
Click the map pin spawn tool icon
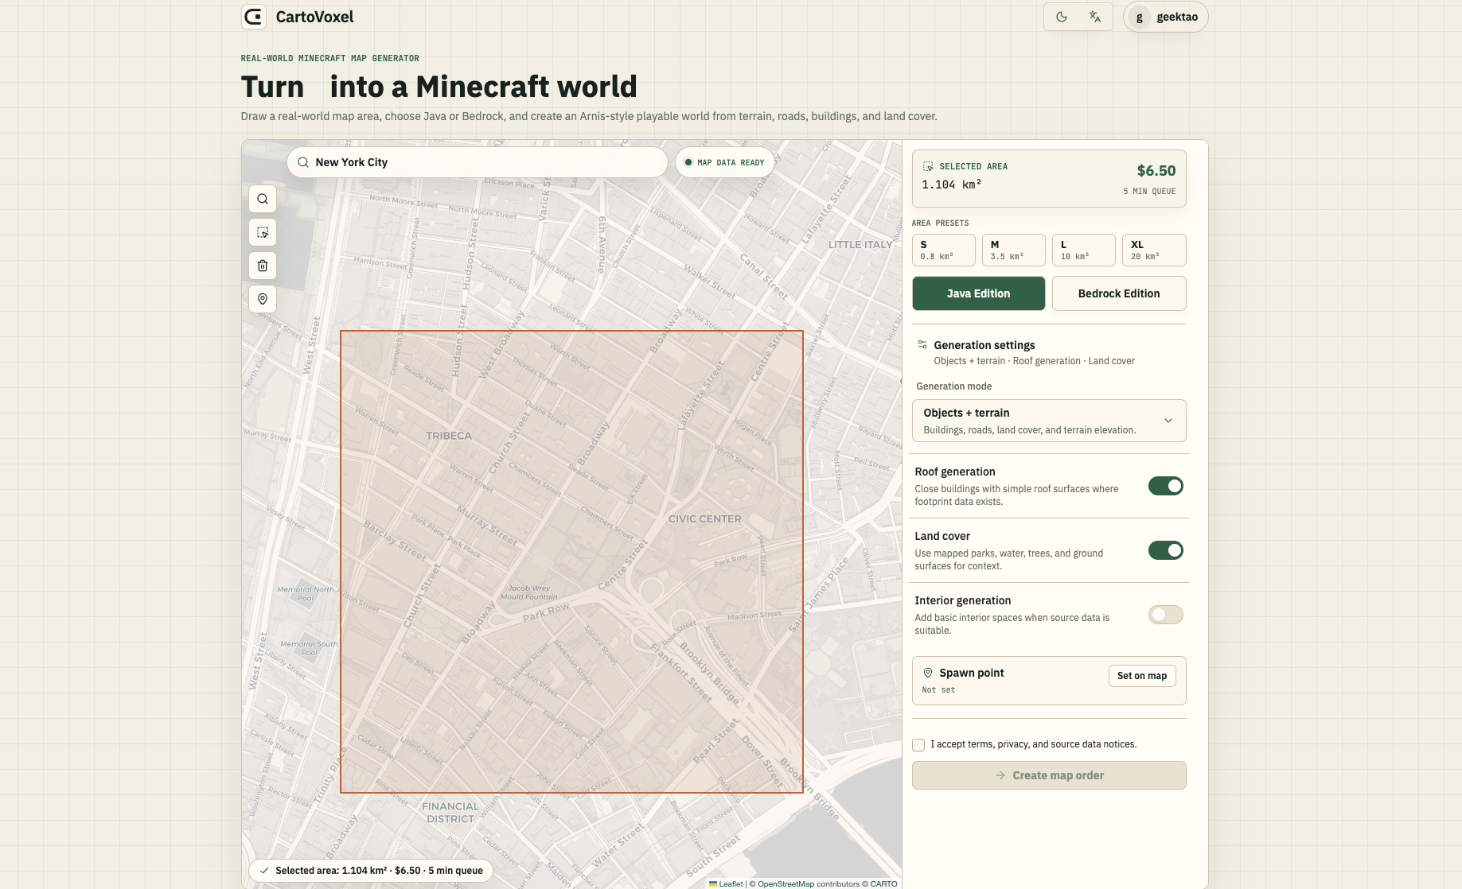pyautogui.click(x=263, y=299)
